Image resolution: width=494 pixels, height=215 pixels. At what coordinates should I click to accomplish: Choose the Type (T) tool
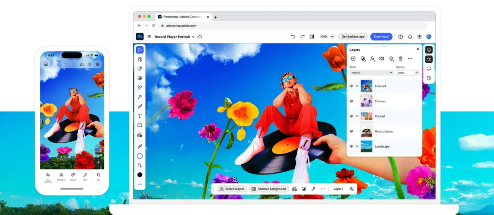tap(140, 116)
